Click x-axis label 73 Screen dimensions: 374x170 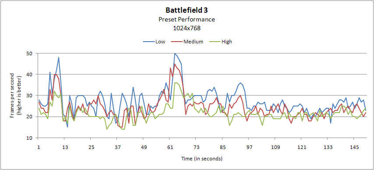tap(197, 148)
